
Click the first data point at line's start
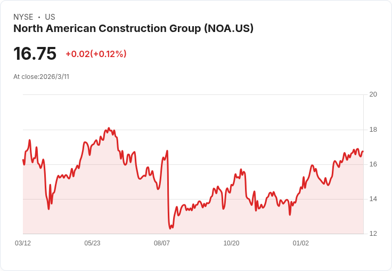coord(23,160)
